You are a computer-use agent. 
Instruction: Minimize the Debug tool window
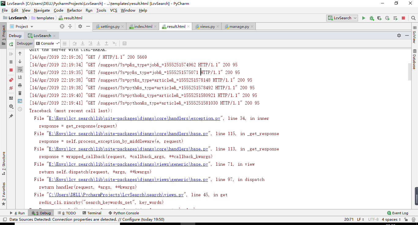407,35
